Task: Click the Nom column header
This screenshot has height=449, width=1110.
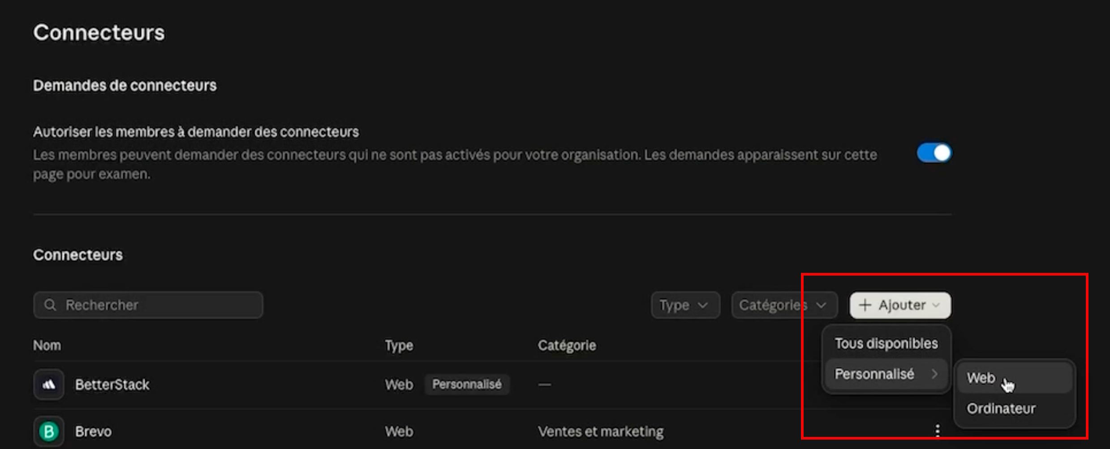Action: click(47, 345)
